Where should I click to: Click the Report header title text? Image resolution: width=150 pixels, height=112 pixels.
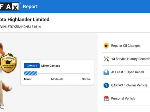[x=30, y=7]
